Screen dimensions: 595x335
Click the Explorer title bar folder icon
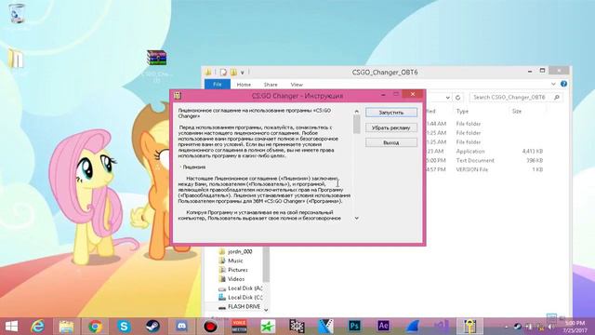[x=208, y=72]
